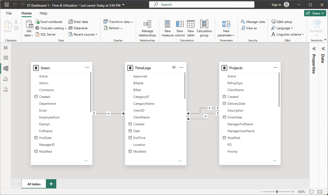Open TMDL view from sidebar
Image resolution: width=328 pixels, height=195 pixels.
(6, 89)
